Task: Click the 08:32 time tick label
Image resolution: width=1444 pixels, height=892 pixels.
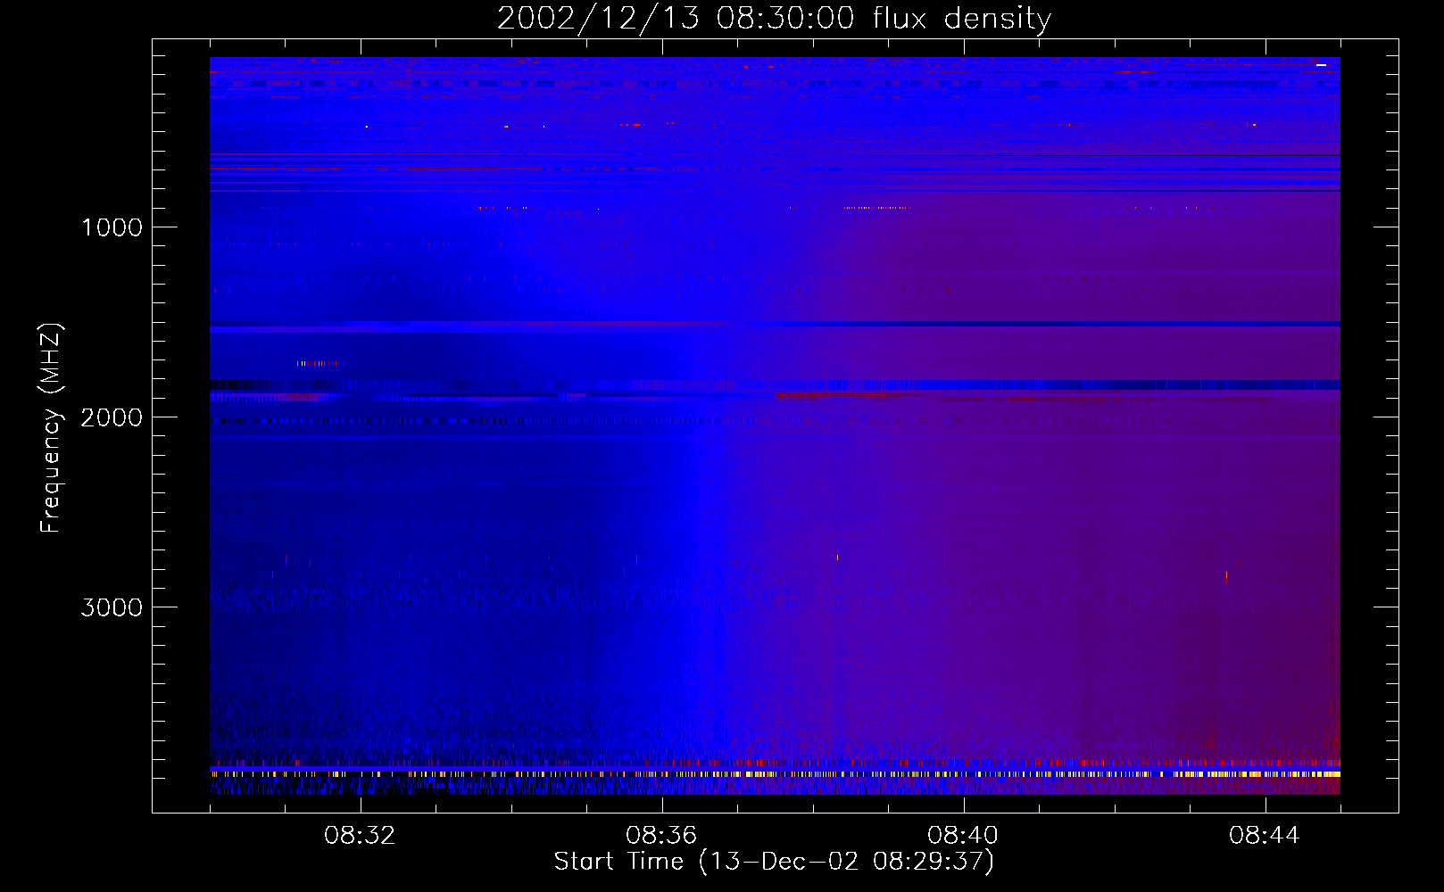Action: pyautogui.click(x=360, y=836)
